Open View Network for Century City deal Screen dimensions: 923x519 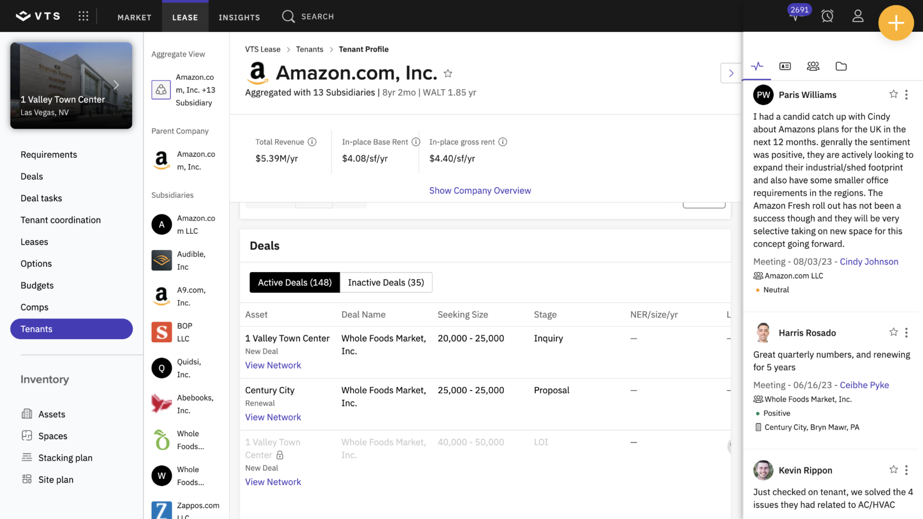pyautogui.click(x=273, y=417)
